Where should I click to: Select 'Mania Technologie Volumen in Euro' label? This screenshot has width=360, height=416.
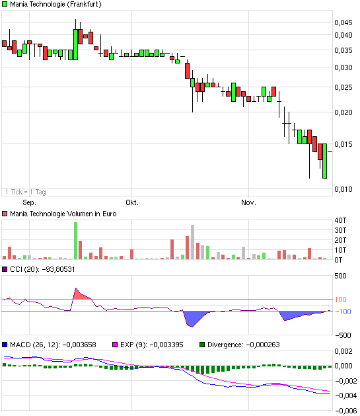tap(63, 214)
